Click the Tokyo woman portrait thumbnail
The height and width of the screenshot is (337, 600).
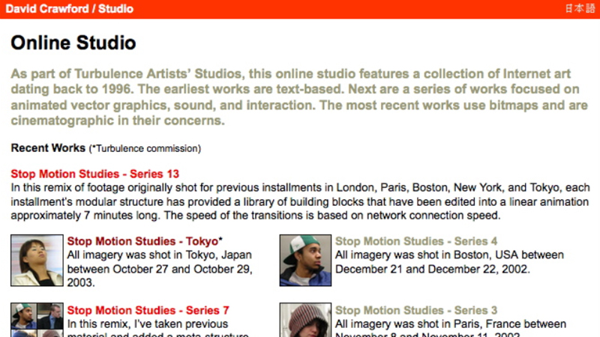tap(37, 261)
